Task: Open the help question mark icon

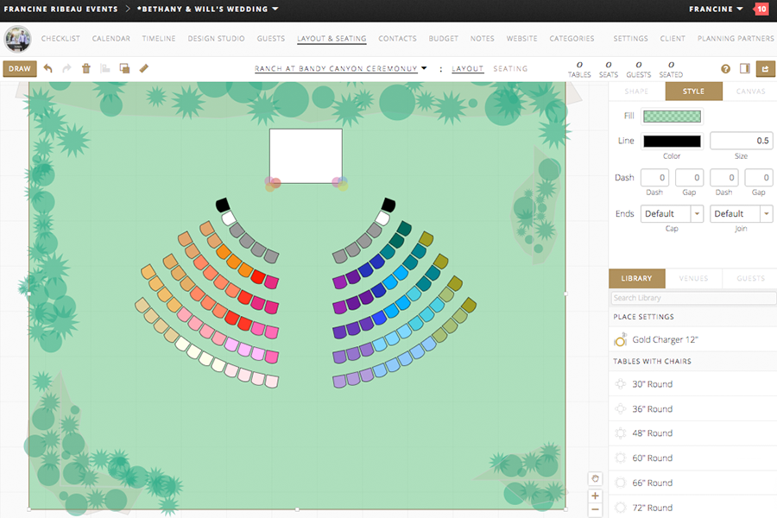Action: point(725,69)
